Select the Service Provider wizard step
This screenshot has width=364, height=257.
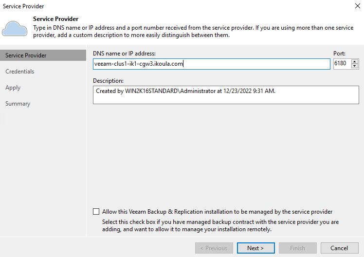(x=43, y=55)
